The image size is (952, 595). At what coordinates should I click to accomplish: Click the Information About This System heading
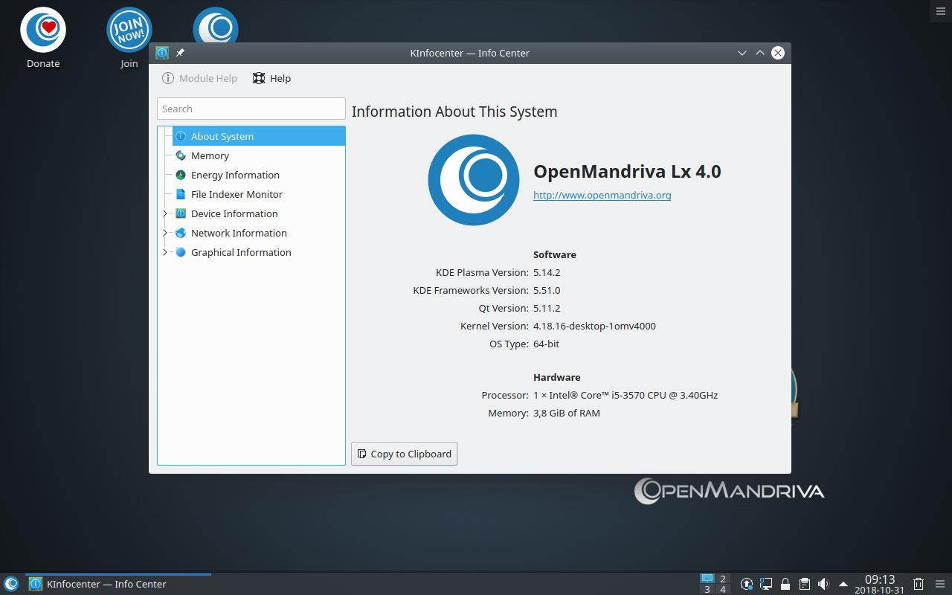(x=454, y=112)
